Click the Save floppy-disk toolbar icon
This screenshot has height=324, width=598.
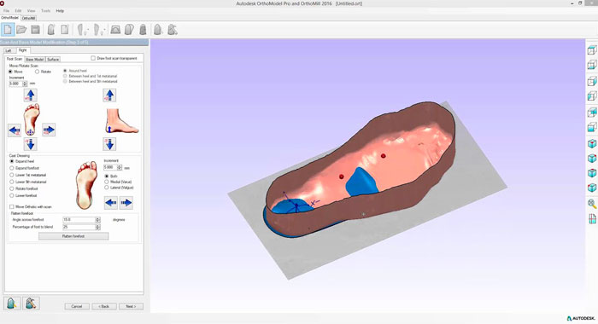[36, 30]
